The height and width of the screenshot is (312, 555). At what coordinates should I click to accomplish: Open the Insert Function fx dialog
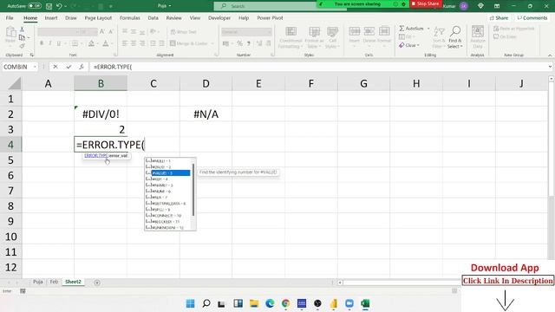81,67
